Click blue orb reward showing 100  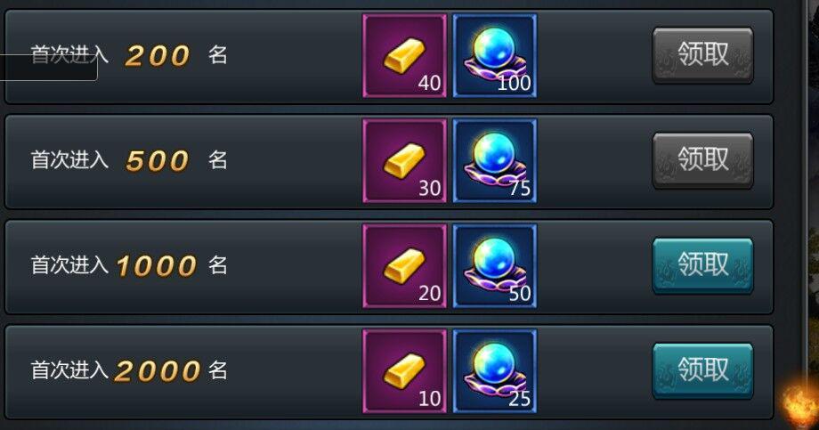click(495, 55)
